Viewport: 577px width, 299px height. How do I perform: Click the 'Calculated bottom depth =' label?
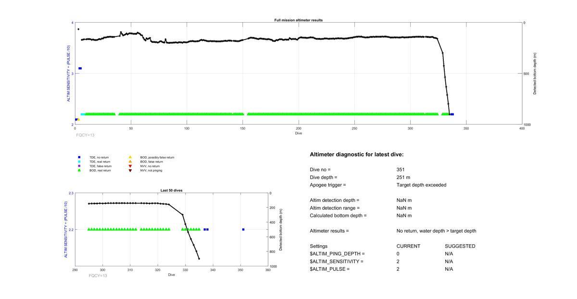tap(338, 216)
